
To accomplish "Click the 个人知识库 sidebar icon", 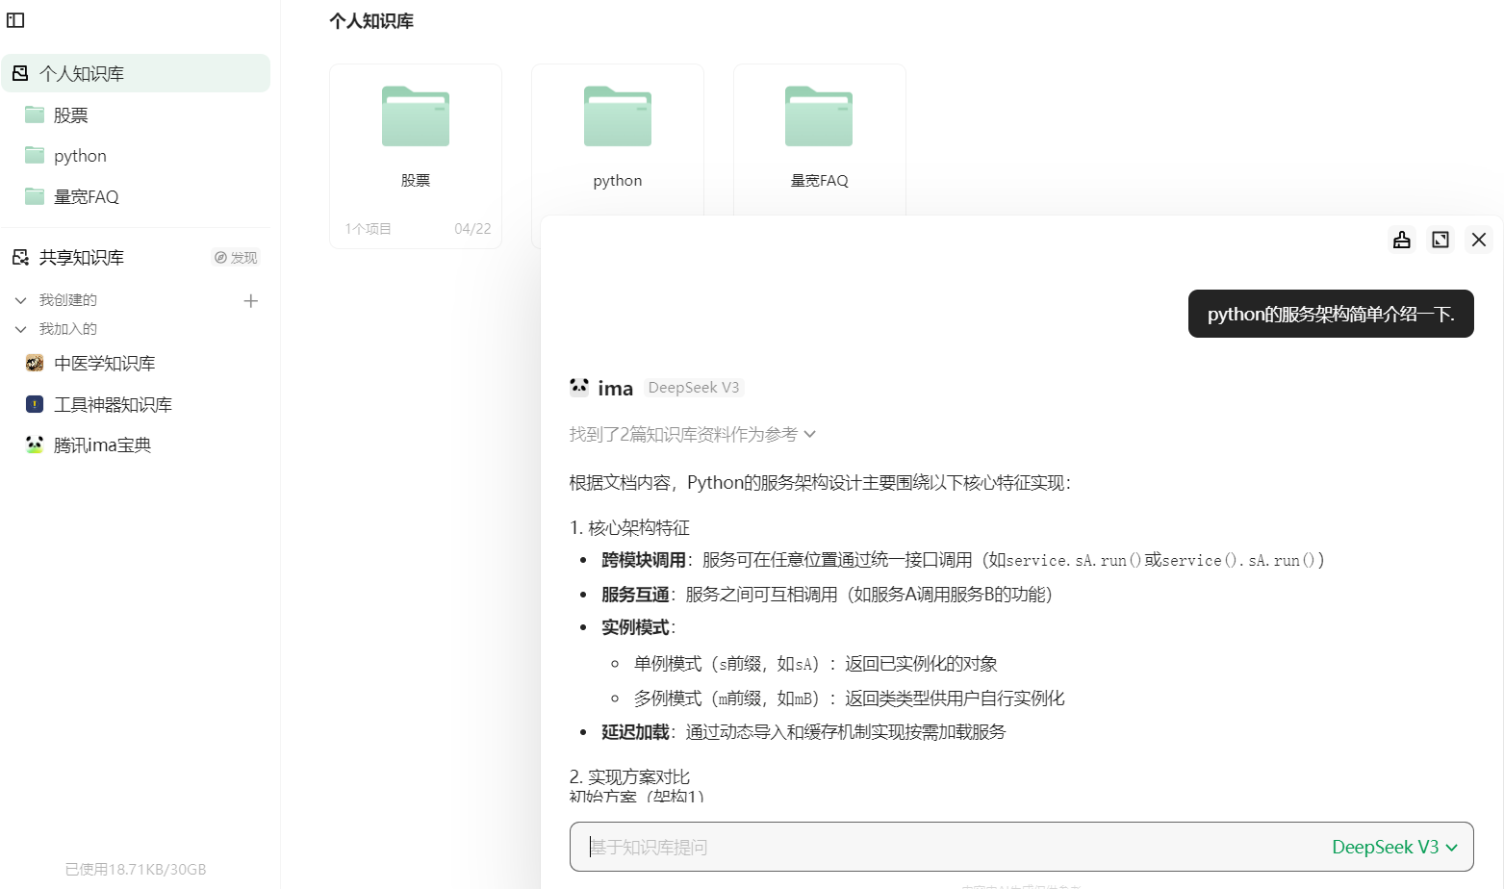I will click(20, 73).
